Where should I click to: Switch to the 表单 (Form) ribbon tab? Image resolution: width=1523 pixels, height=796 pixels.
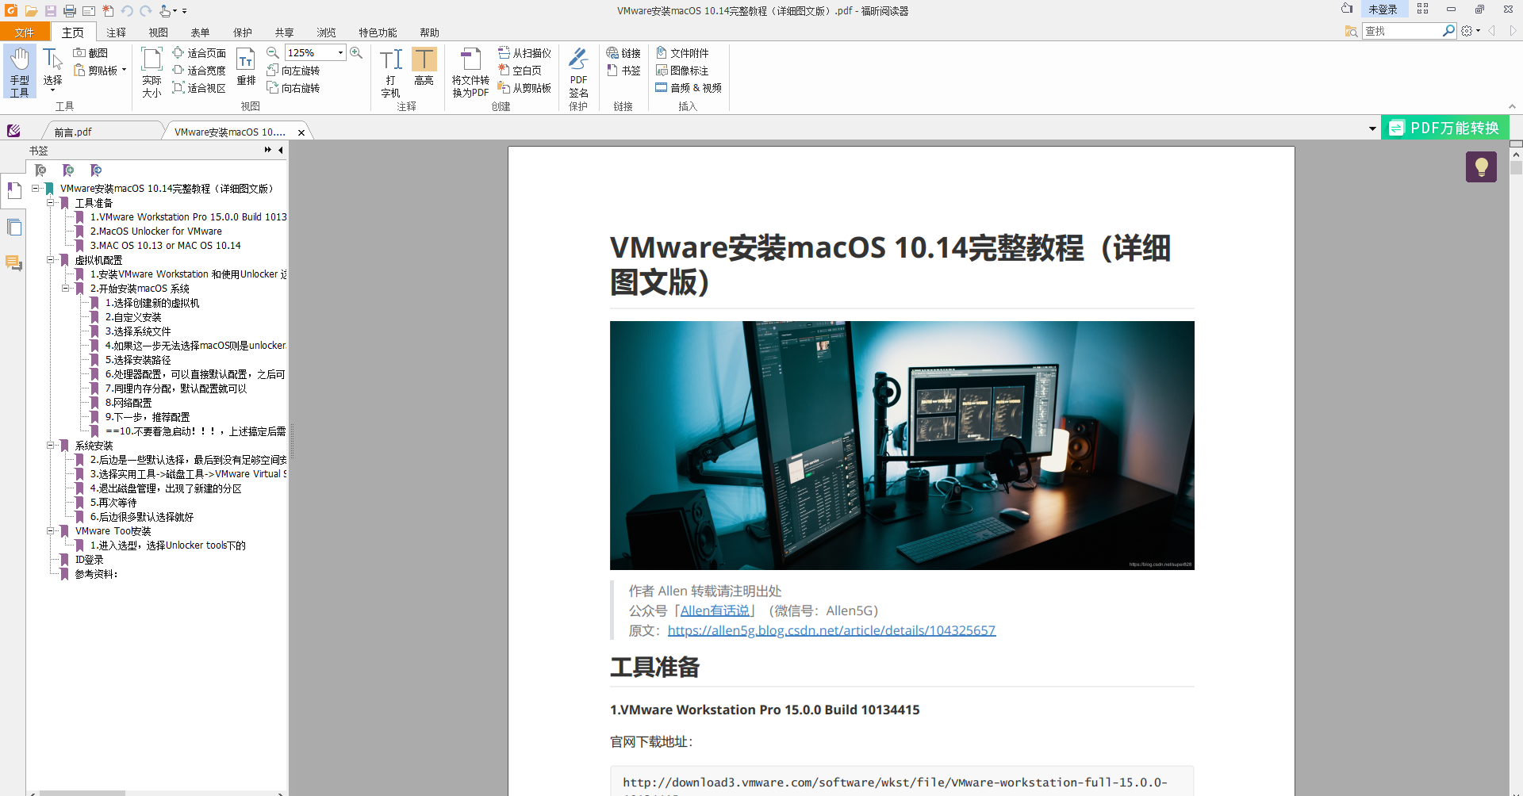201,33
